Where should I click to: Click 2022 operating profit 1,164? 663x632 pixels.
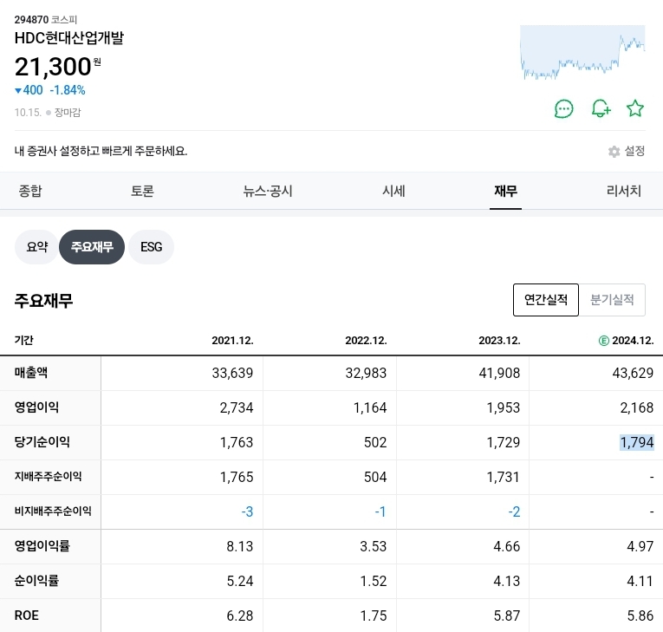(370, 407)
